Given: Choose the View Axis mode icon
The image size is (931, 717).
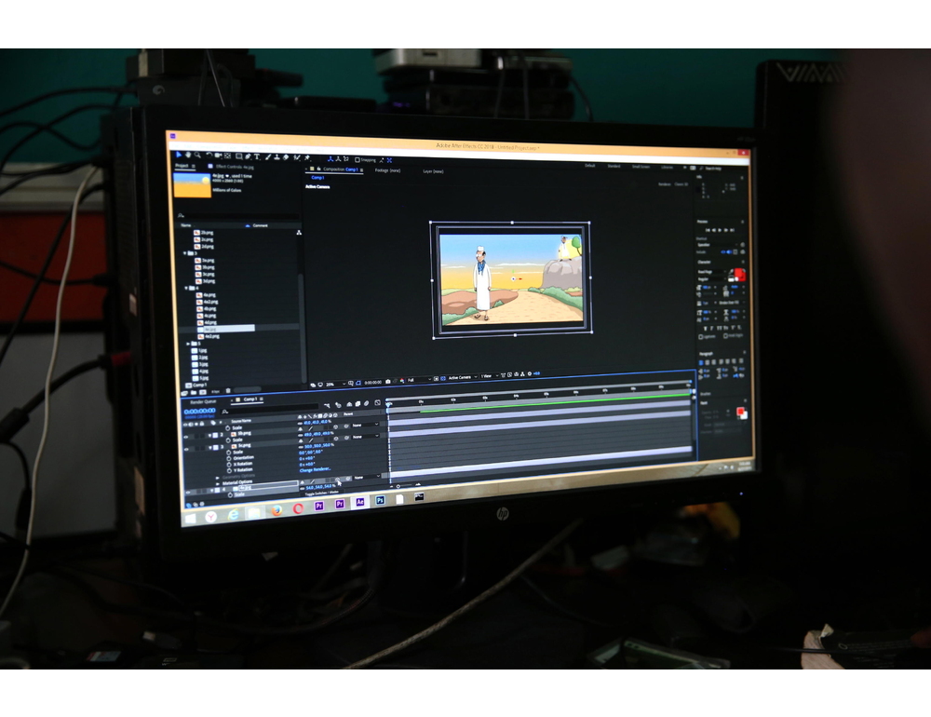Looking at the screenshot, I should (x=345, y=159).
